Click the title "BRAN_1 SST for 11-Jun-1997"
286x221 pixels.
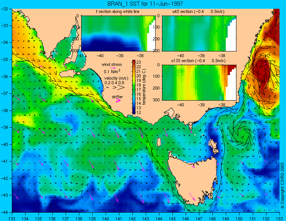(145, 3)
